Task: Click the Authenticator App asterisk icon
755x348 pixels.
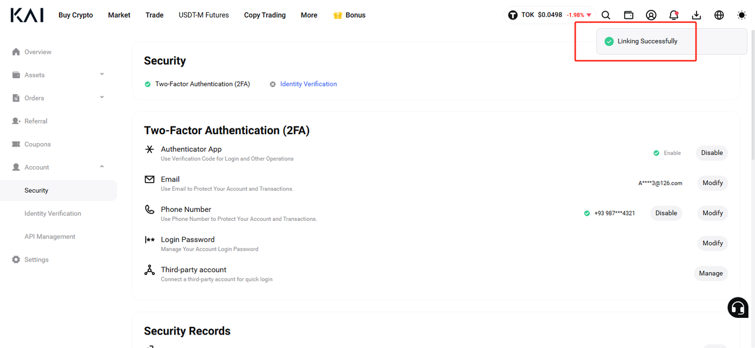Action: [150, 150]
